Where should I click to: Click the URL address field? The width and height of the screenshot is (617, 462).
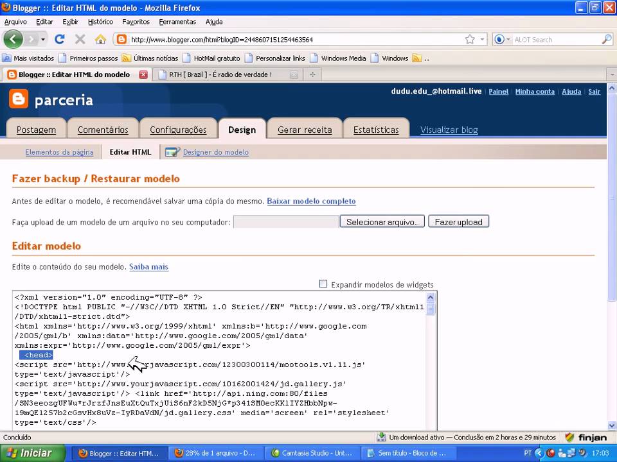pos(295,40)
